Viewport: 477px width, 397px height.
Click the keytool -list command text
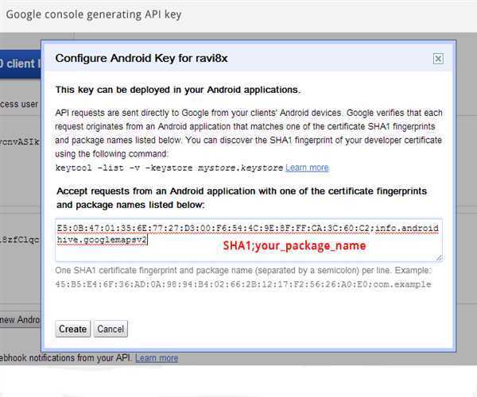169,168
